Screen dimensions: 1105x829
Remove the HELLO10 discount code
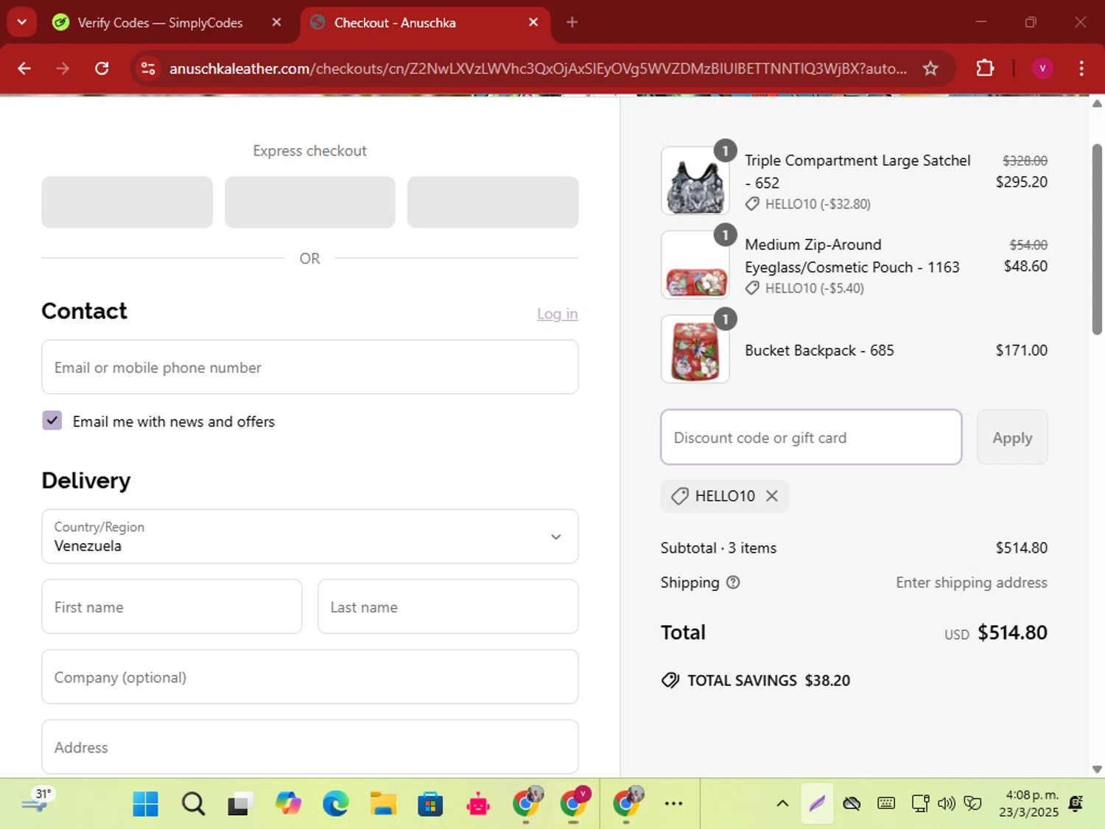(x=772, y=496)
